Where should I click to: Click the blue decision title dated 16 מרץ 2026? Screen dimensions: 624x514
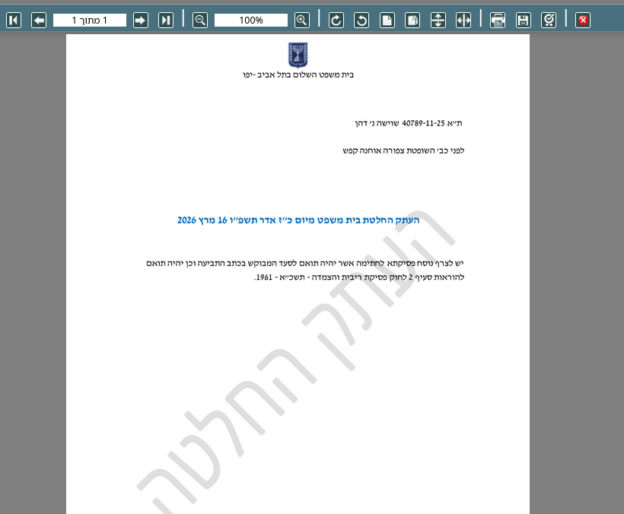click(x=298, y=221)
